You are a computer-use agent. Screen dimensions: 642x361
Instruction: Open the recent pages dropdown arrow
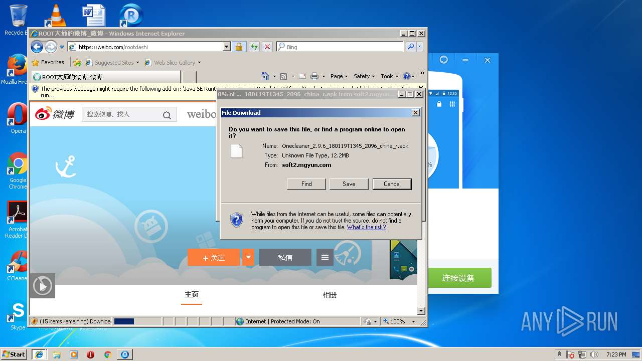coord(62,47)
